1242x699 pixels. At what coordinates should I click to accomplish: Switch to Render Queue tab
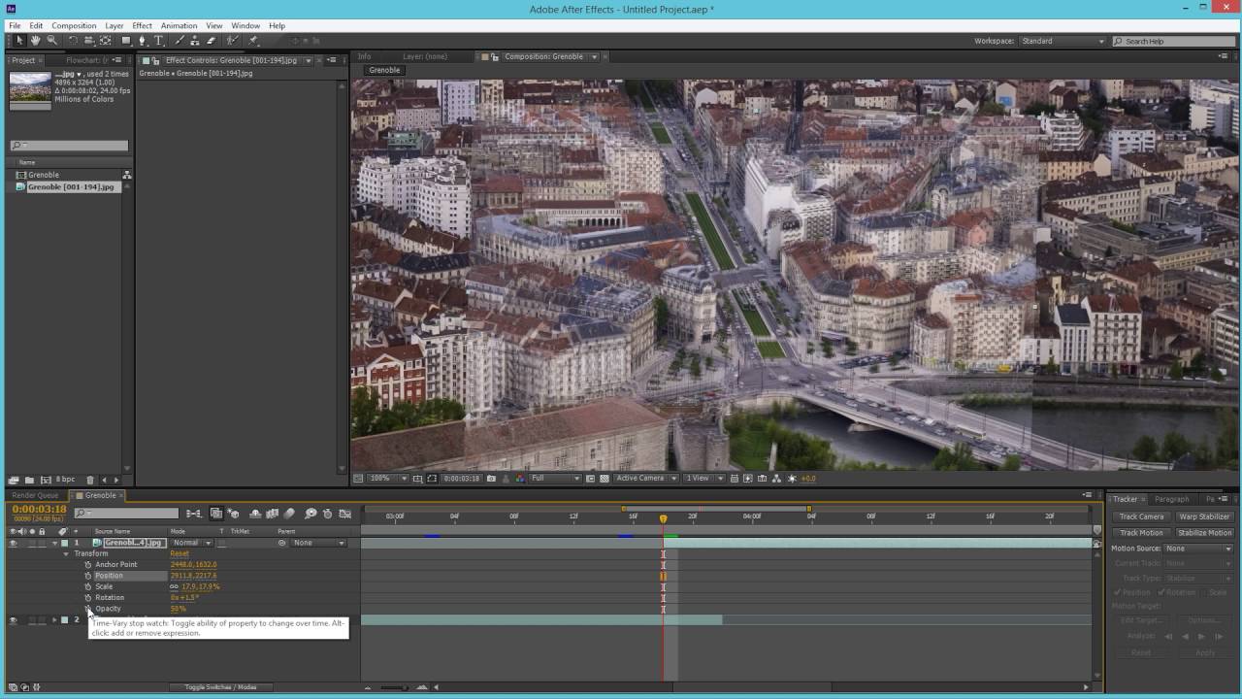(35, 495)
